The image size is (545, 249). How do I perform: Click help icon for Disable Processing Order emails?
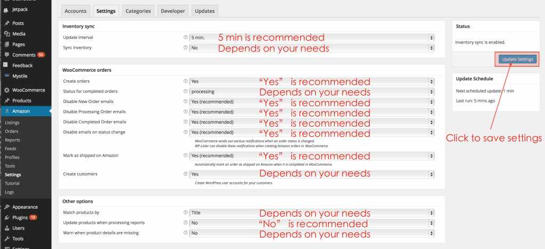coord(185,111)
